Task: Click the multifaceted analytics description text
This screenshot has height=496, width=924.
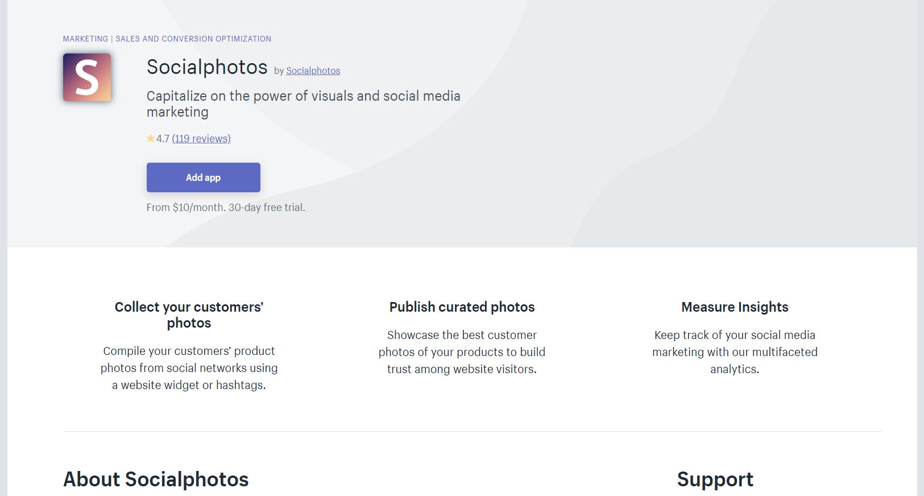Action: click(735, 352)
